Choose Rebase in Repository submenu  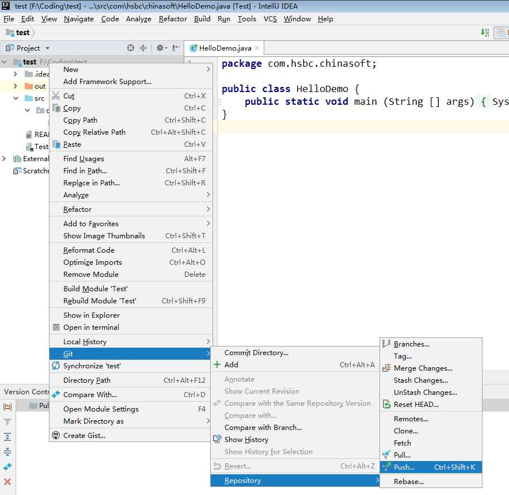(x=431, y=481)
